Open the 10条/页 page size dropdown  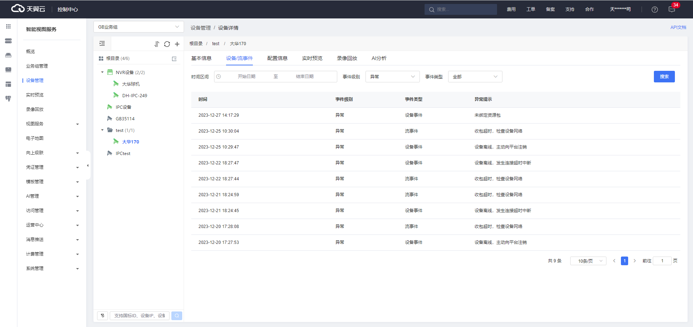(588, 261)
